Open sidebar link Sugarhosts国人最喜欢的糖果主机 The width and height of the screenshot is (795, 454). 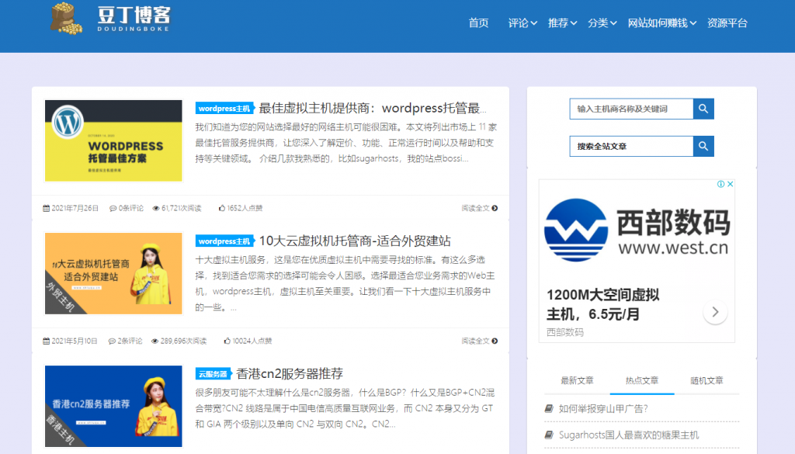pyautogui.click(x=629, y=435)
